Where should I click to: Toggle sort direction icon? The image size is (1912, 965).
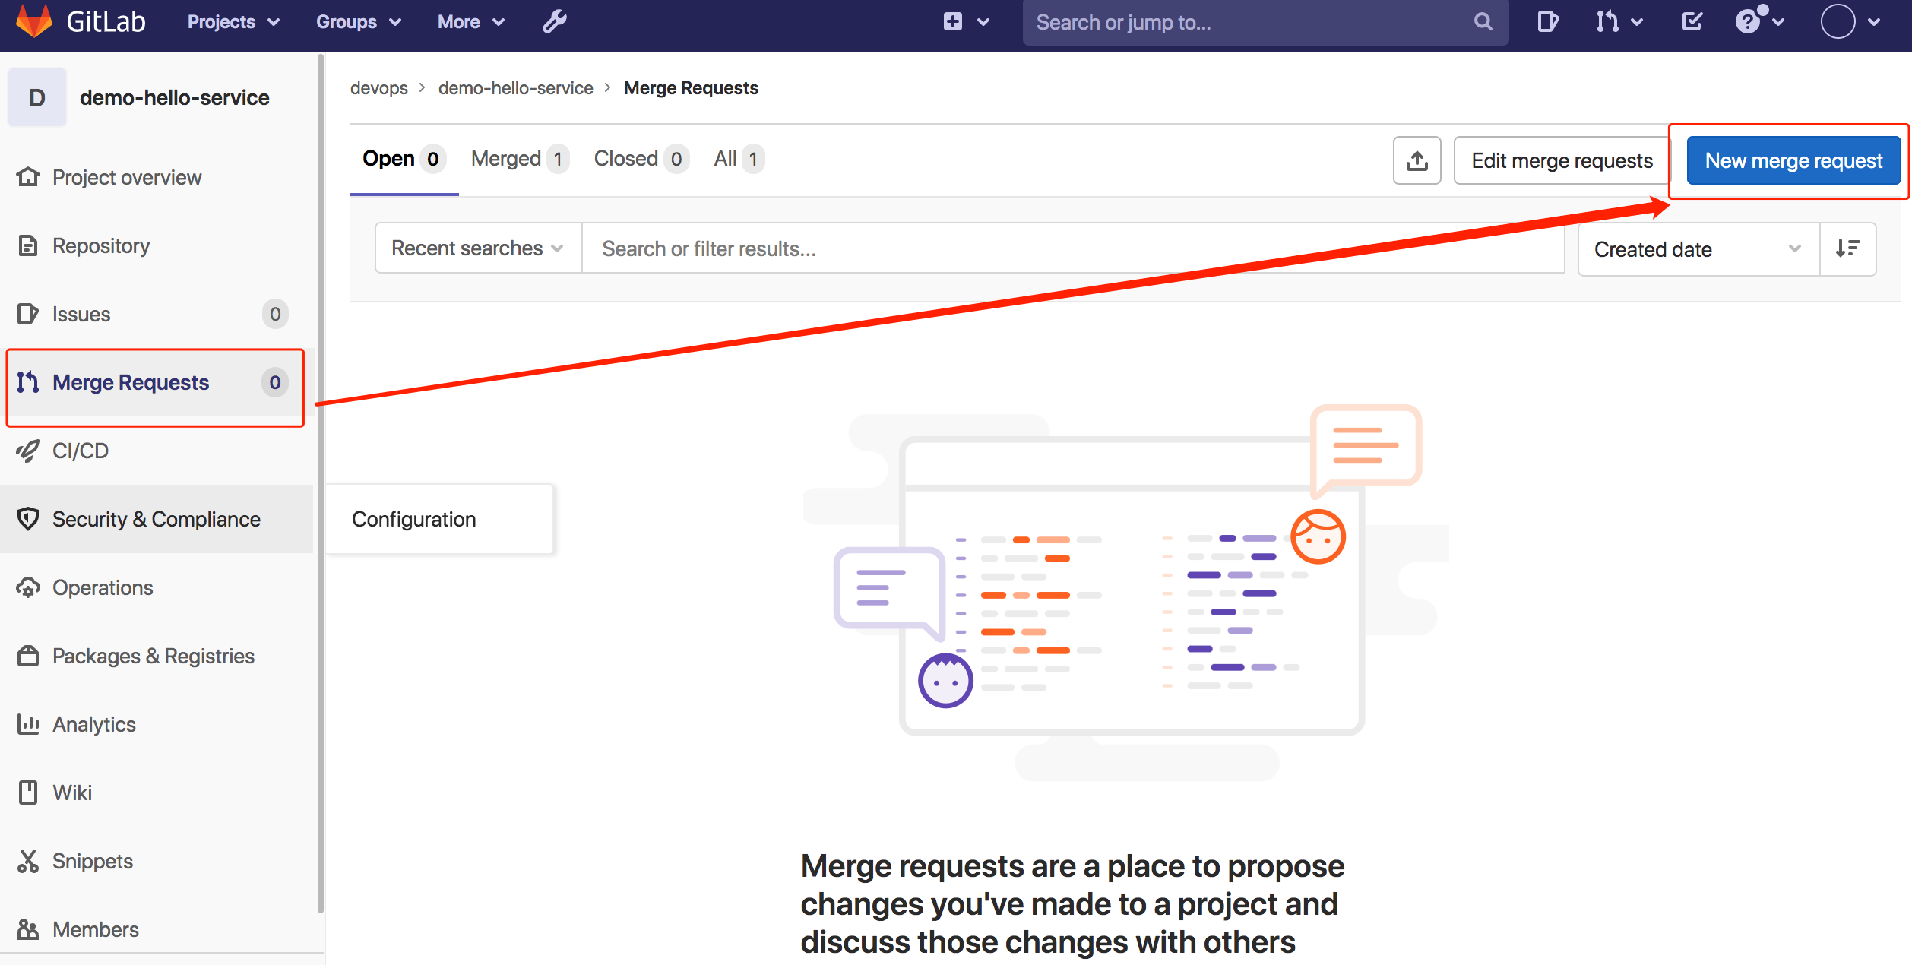[1847, 248]
